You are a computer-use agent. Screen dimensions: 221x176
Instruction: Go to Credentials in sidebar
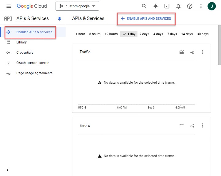coord(25,52)
